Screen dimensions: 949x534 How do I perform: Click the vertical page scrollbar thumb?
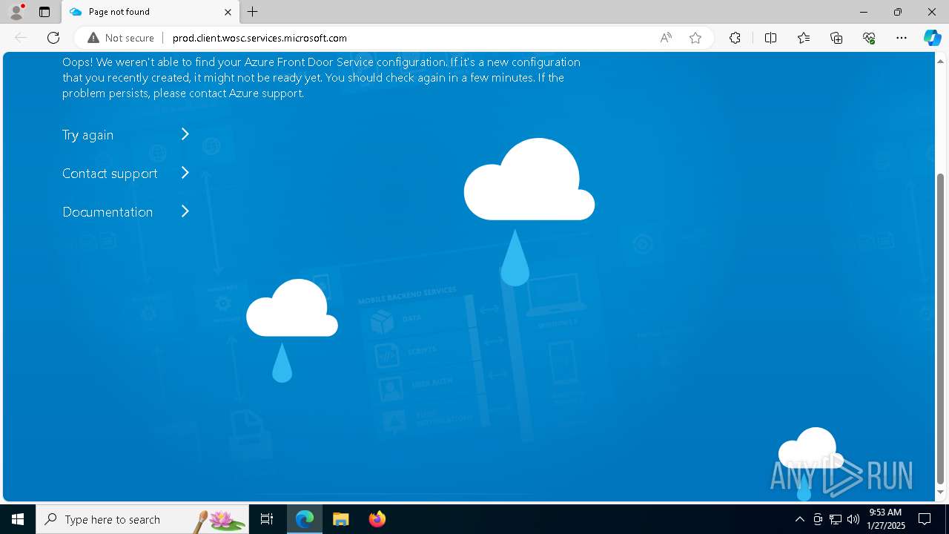coord(941,329)
